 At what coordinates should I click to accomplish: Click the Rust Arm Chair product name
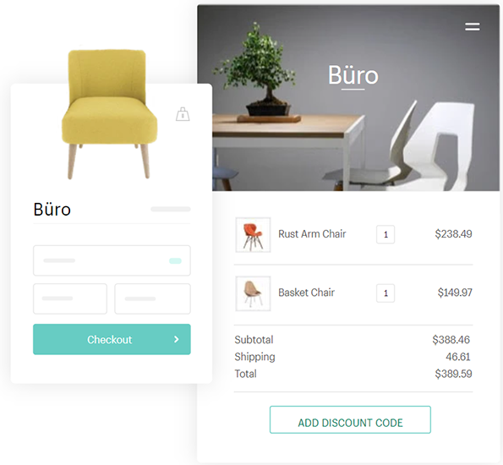(x=312, y=234)
